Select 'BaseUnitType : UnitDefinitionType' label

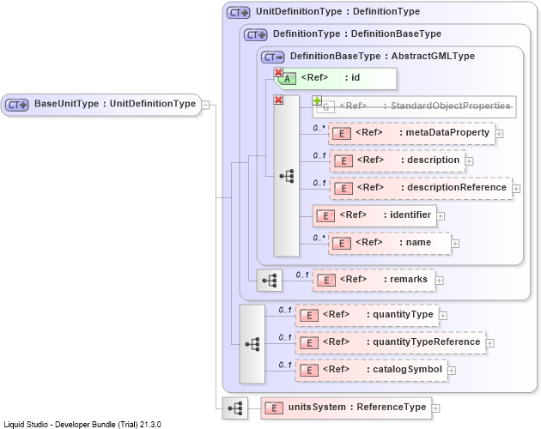[115, 104]
